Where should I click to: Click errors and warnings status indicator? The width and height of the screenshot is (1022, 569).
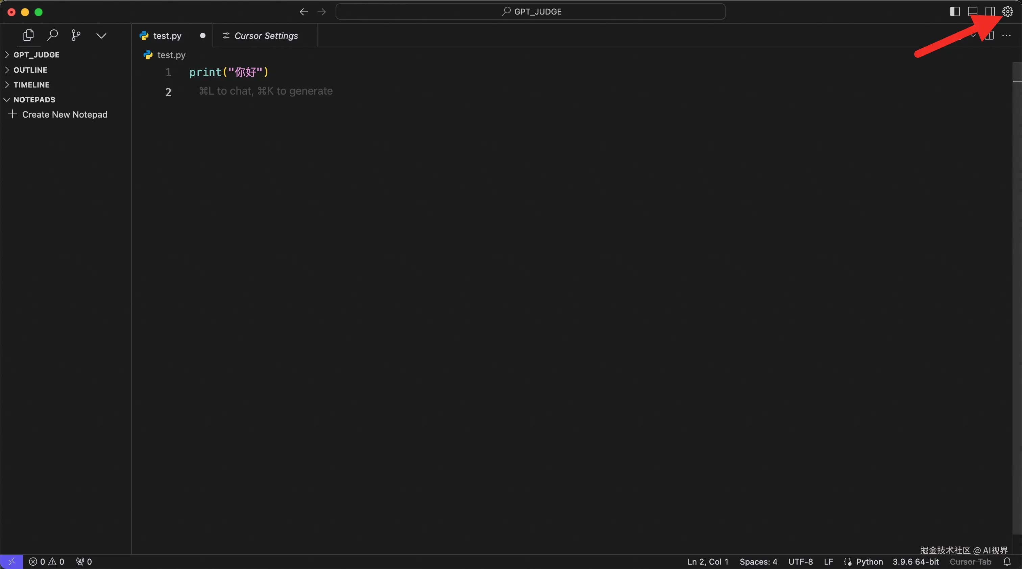(x=46, y=562)
